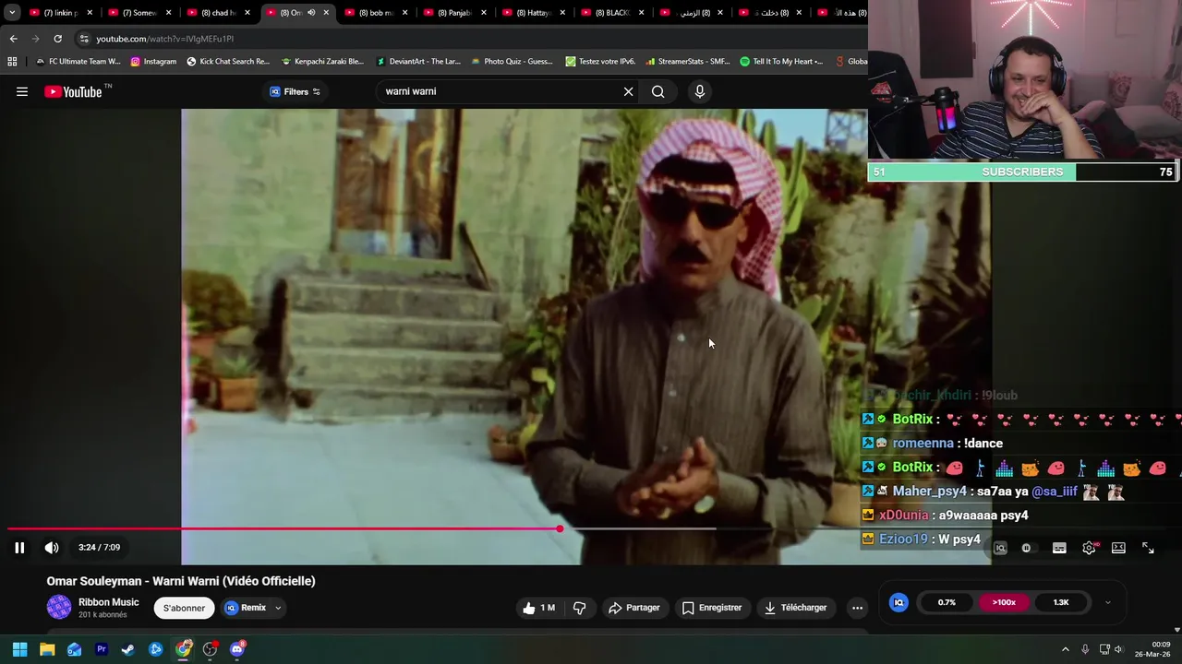This screenshot has height=664, width=1182.
Task: Mute the active tab's audio icon
Action: point(311,13)
